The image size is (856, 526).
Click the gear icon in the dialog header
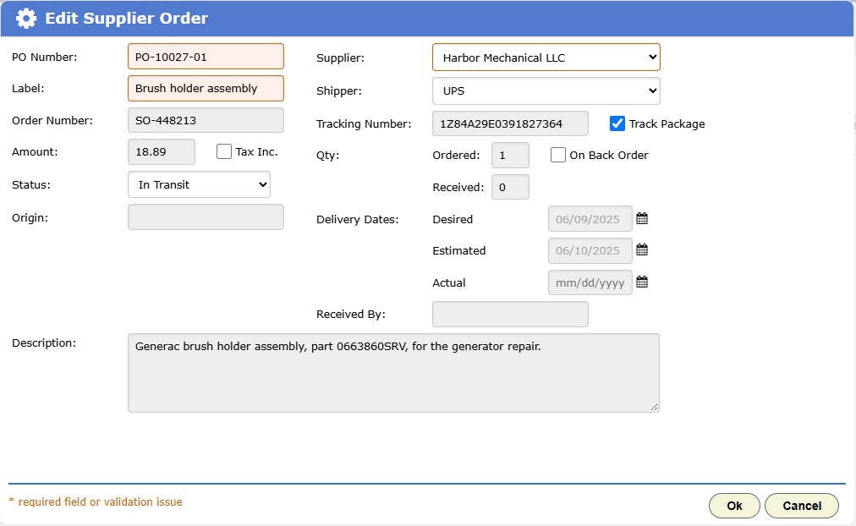point(25,18)
